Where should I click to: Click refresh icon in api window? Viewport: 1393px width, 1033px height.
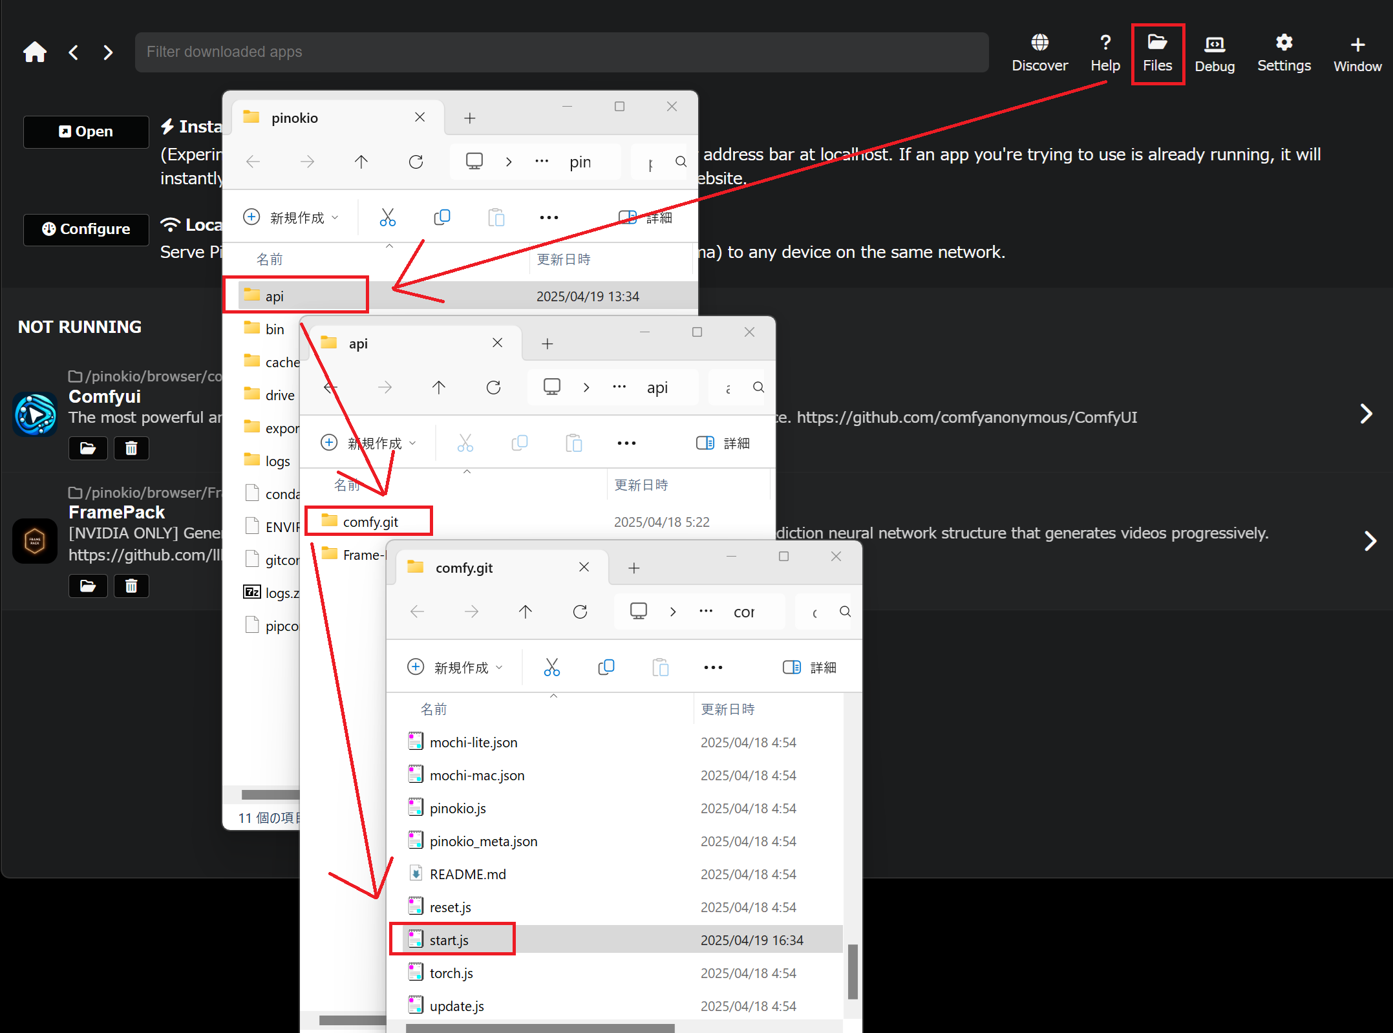(x=493, y=387)
